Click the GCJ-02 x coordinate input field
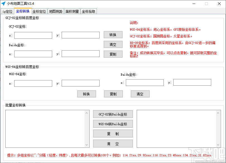The height and width of the screenshot is (163, 226). point(33,35)
